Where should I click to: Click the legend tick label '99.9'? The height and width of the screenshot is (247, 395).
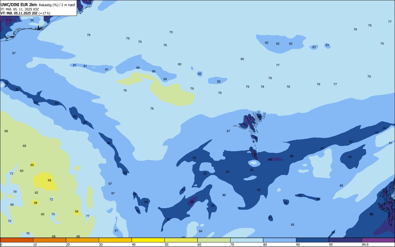[x=365, y=245]
